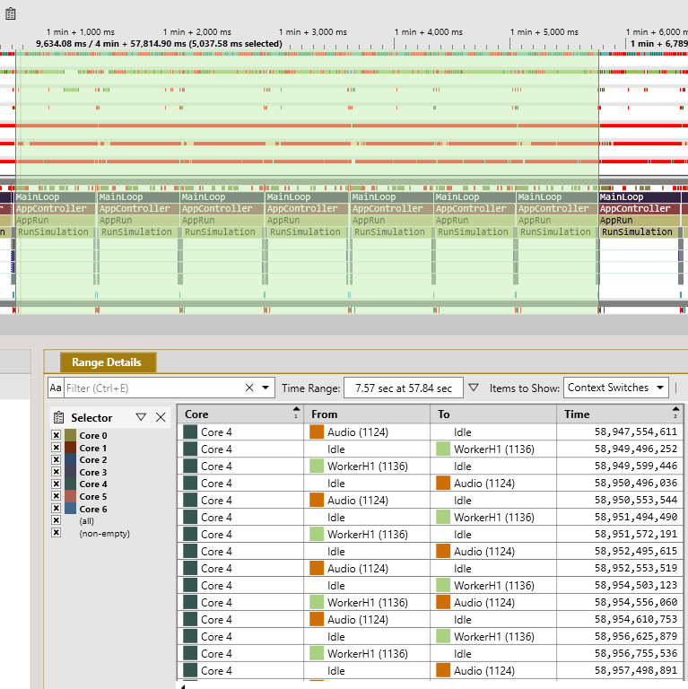The width and height of the screenshot is (688, 689).
Task: Toggle the Core 0 checkbox
Action: [56, 435]
